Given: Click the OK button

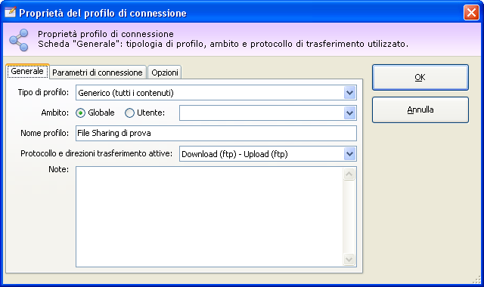Looking at the screenshot, I should [x=420, y=77].
